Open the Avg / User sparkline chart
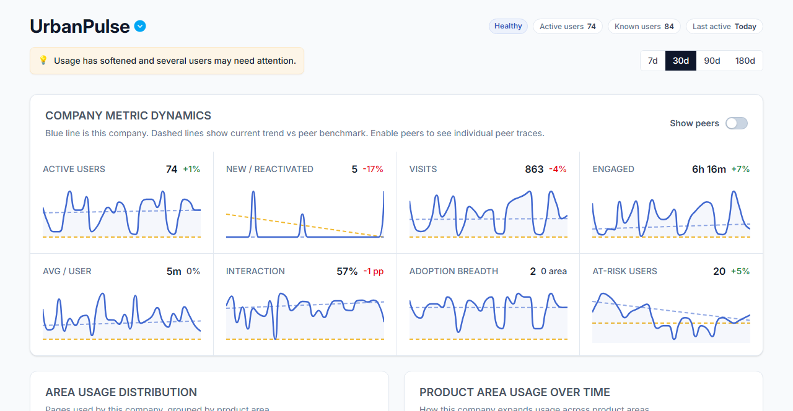The width and height of the screenshot is (793, 411). [x=121, y=316]
